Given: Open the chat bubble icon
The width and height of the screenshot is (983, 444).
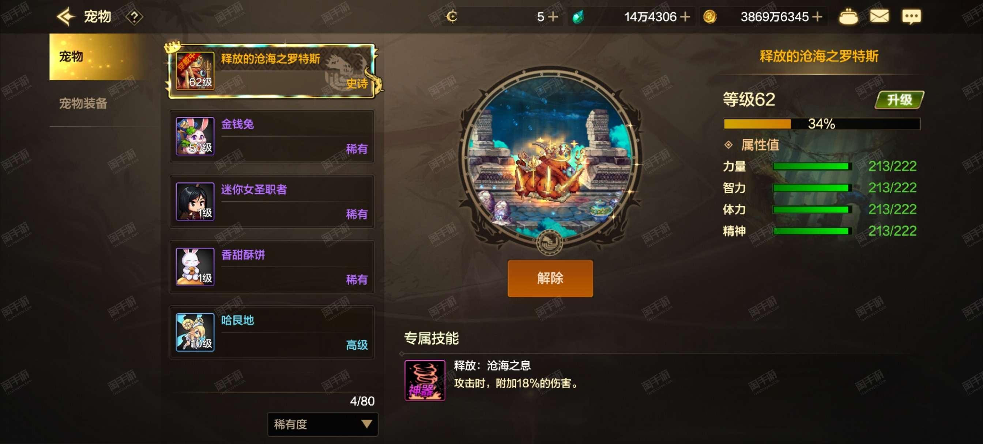Looking at the screenshot, I should pyautogui.click(x=912, y=17).
